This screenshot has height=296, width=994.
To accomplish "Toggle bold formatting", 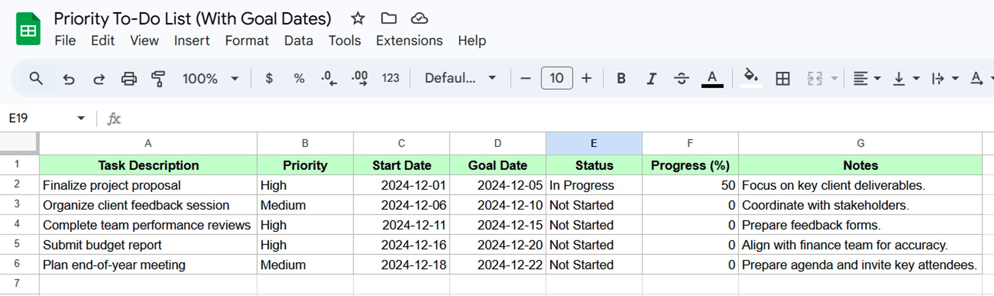I will [x=621, y=79].
